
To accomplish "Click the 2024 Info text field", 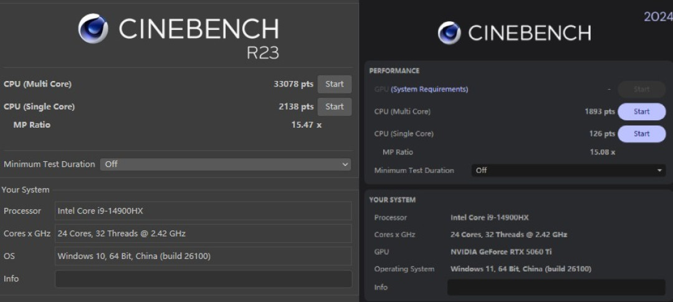I will point(556,288).
